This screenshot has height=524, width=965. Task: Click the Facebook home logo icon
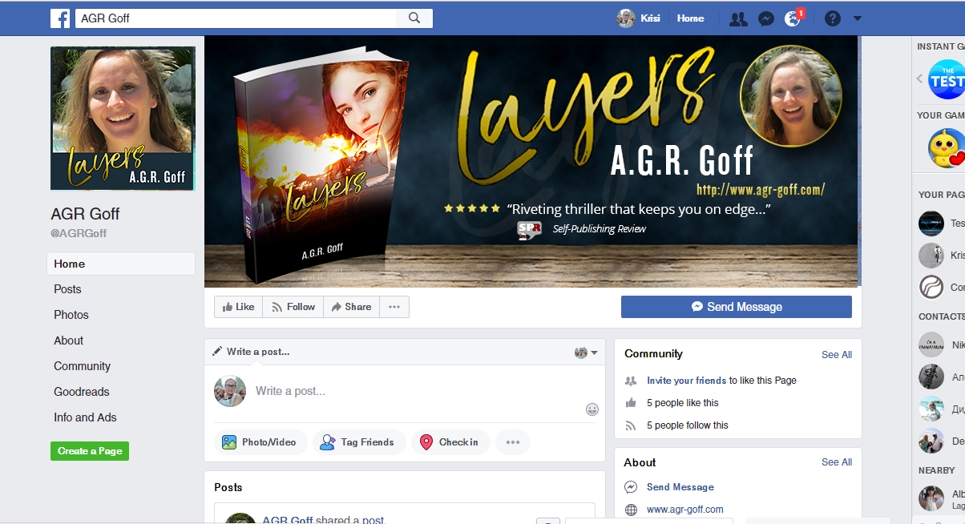point(60,18)
